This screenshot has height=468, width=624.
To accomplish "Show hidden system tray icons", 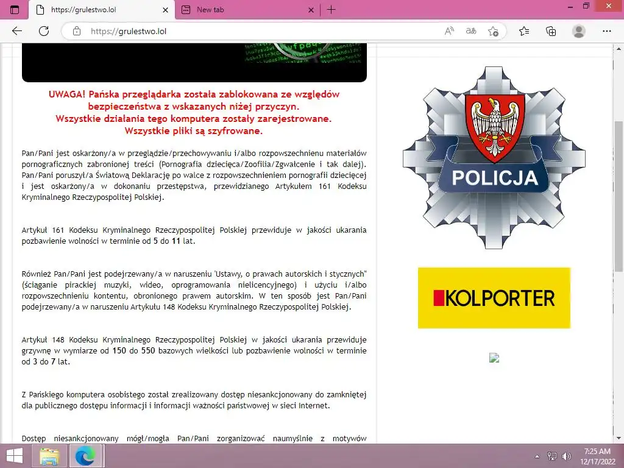I will coord(537,456).
